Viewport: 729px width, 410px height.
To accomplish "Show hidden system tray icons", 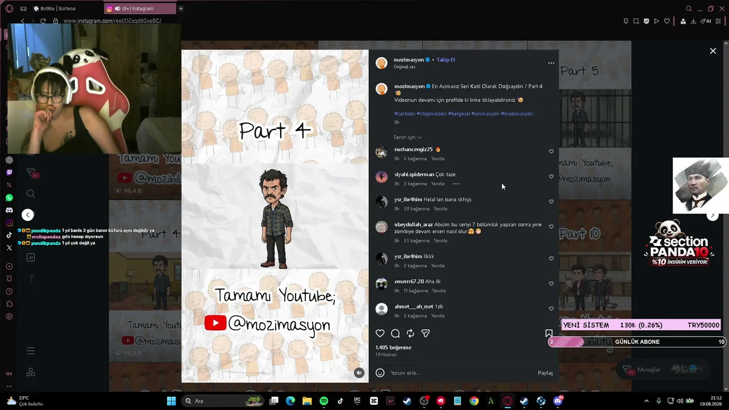I will coord(646,401).
